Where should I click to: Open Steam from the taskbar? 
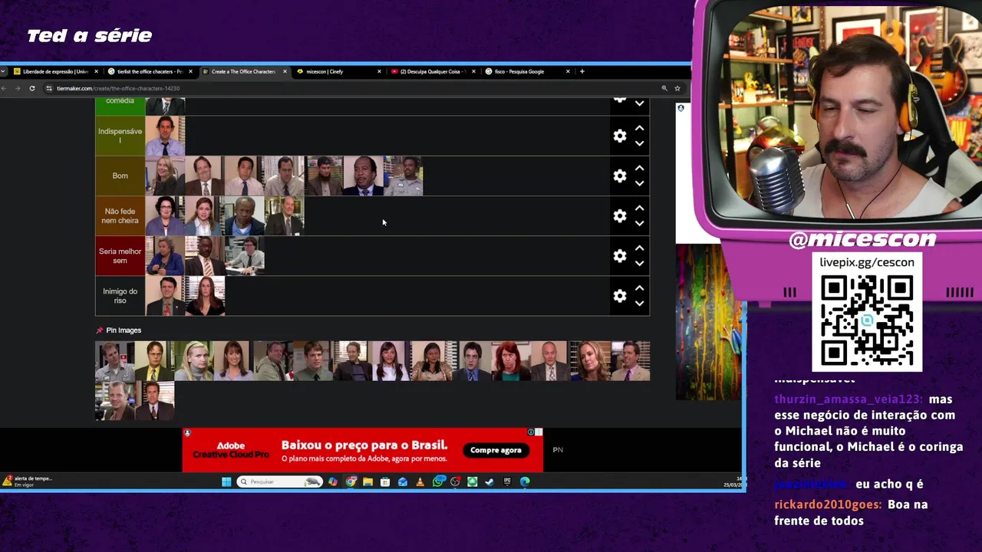489,481
